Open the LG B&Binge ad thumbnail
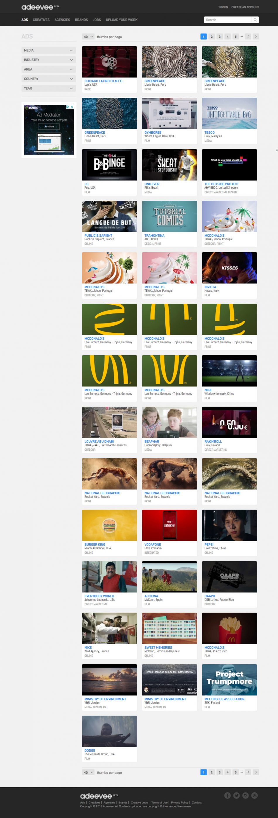Viewport: 278px width, 818px height. pyautogui.click(x=109, y=165)
